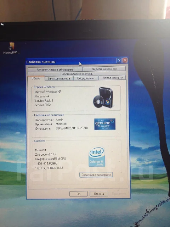Screen dimensions: 170x227
Task: Click the Windows software box image
Action: 103,98
